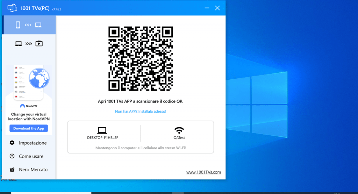Click the laptop icon above DESKTOP-F1HBLSF

[x=102, y=130]
